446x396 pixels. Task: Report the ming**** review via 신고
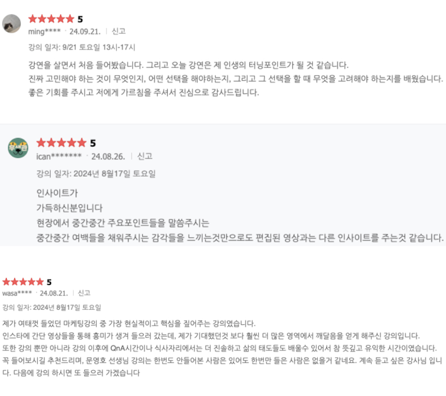(119, 31)
